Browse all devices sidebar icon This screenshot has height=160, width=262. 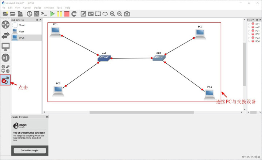[x=5, y=69]
